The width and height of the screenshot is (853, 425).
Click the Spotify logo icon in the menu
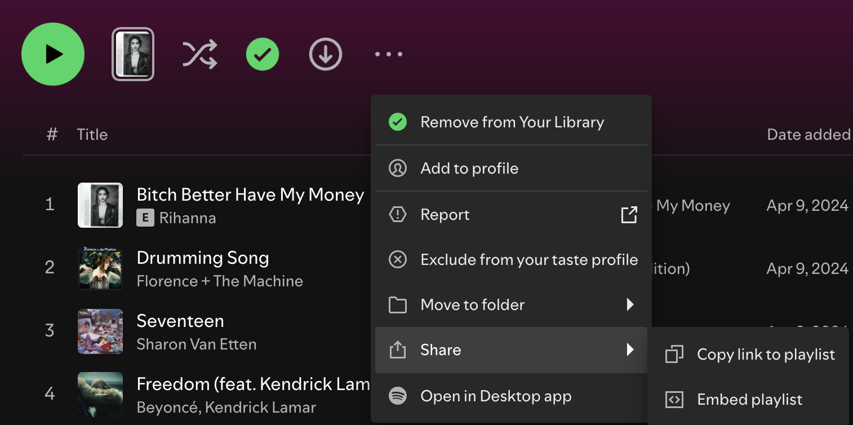[x=398, y=396]
